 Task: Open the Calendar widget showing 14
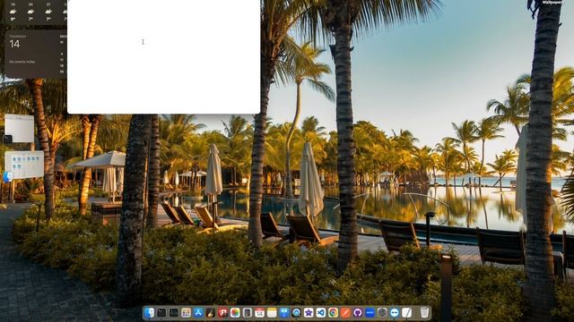(36, 55)
